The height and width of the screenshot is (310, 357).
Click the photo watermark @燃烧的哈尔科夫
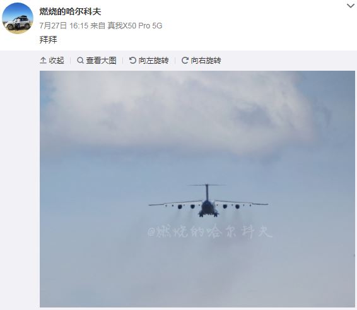(x=209, y=231)
